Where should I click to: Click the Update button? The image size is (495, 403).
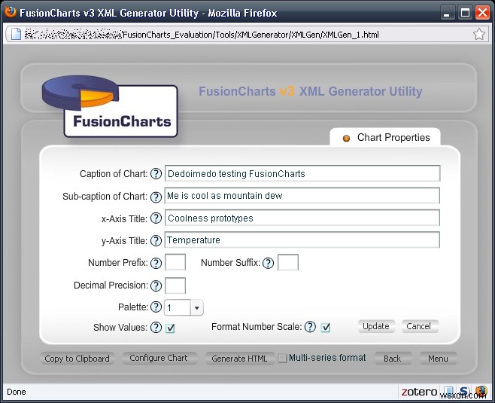pos(376,326)
